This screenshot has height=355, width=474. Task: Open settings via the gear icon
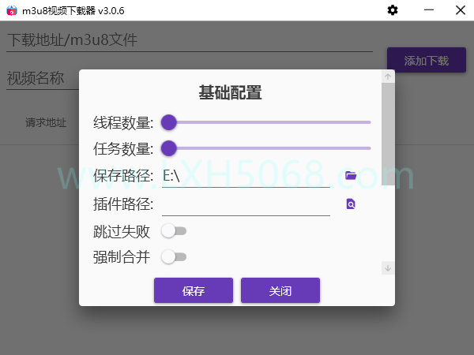point(393,10)
